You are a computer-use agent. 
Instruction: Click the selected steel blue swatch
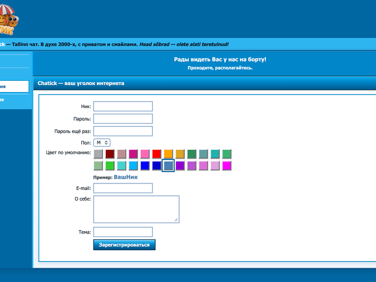point(168,165)
